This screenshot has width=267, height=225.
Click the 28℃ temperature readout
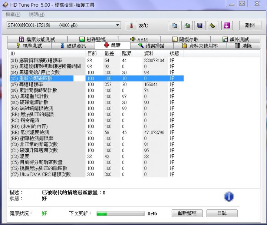(143, 26)
